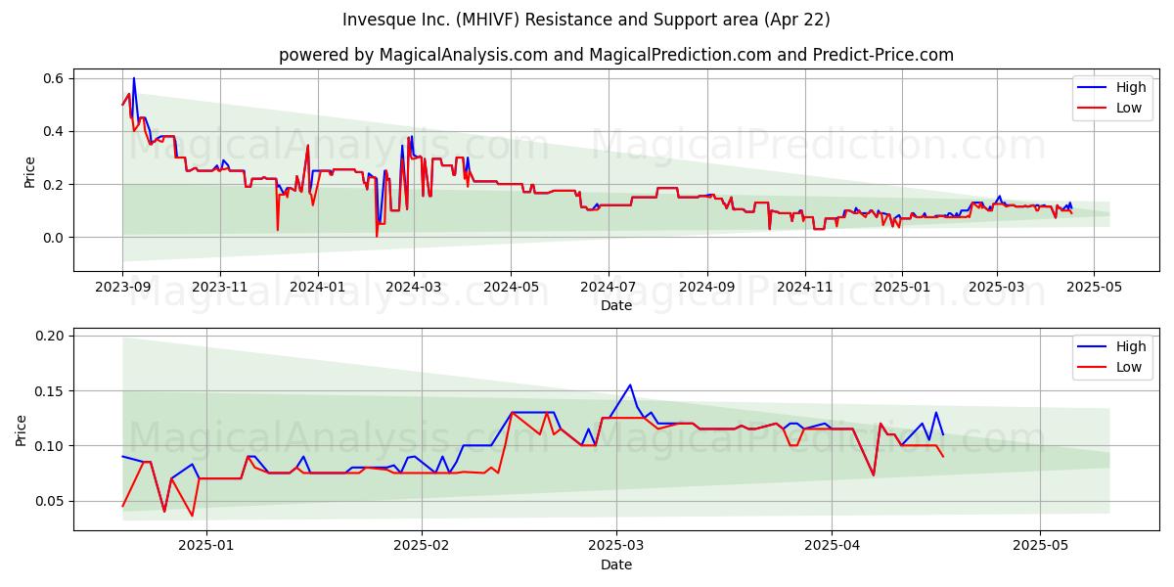Click the '2024-03' tick label
Screen dimensions: 1174x587
tap(413, 288)
